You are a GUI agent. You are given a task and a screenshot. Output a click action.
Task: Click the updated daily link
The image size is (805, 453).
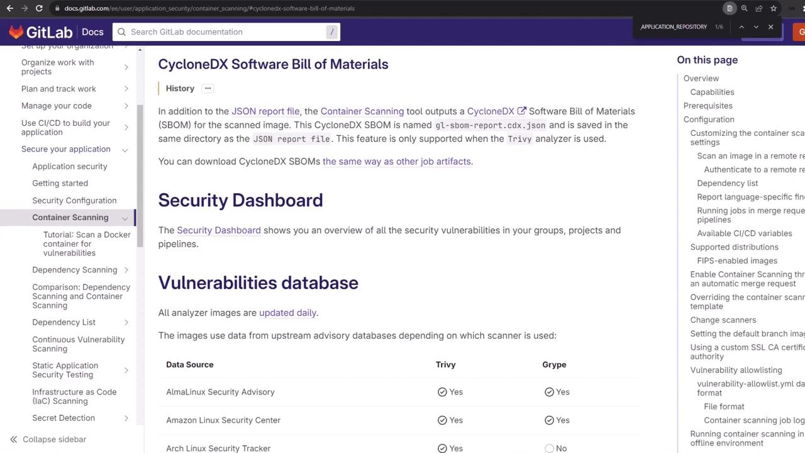pyautogui.click(x=287, y=313)
